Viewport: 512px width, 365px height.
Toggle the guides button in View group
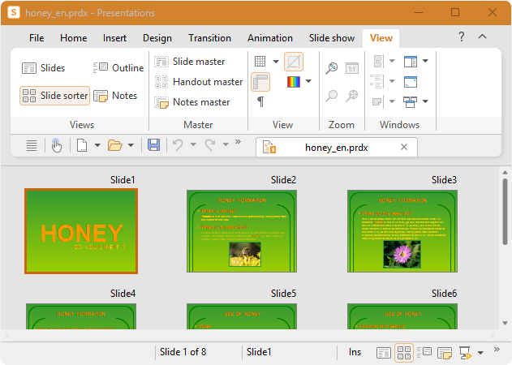(294, 62)
